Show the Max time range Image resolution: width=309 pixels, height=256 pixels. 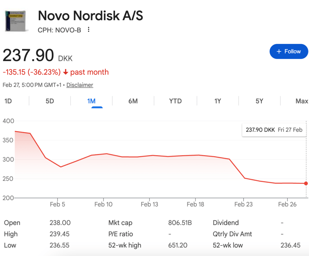(x=301, y=101)
